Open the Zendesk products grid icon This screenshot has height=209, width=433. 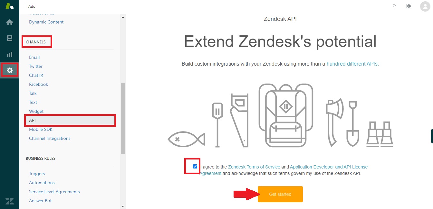[x=409, y=6]
